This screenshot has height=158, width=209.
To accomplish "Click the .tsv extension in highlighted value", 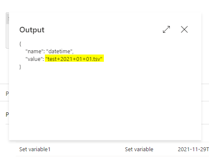I will pyautogui.click(x=96, y=59).
